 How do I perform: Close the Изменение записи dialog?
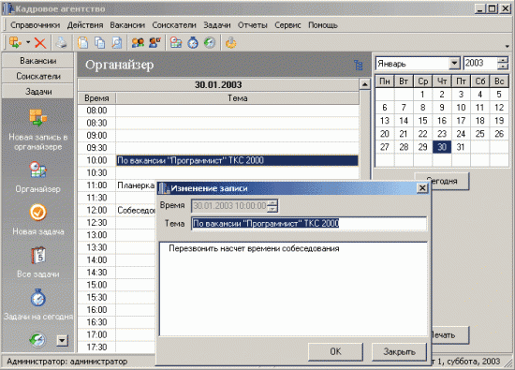tap(422, 188)
